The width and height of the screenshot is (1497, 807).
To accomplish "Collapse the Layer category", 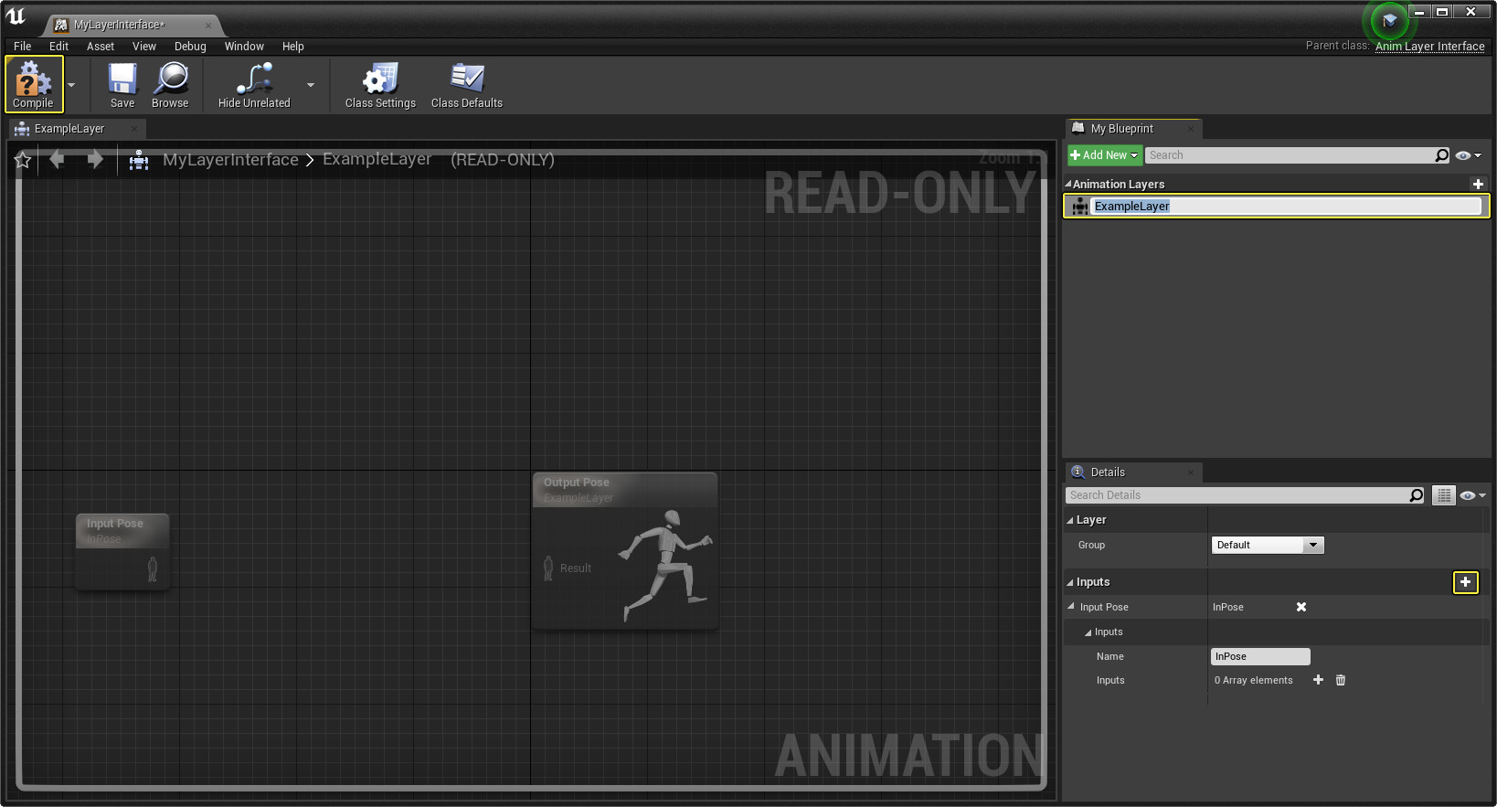I will 1070,520.
